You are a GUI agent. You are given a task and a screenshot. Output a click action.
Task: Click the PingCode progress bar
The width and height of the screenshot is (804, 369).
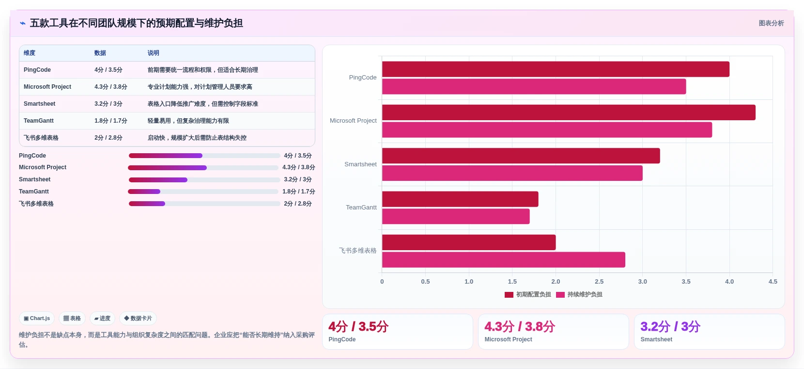point(204,156)
